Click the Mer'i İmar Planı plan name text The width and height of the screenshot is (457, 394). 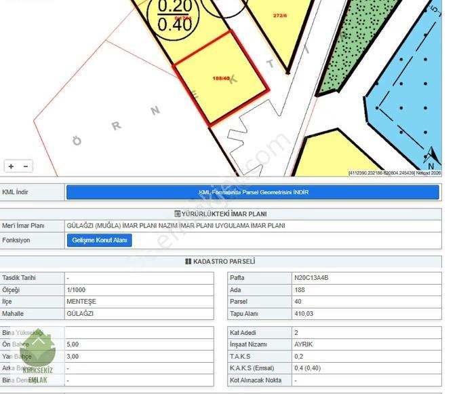[x=176, y=226]
